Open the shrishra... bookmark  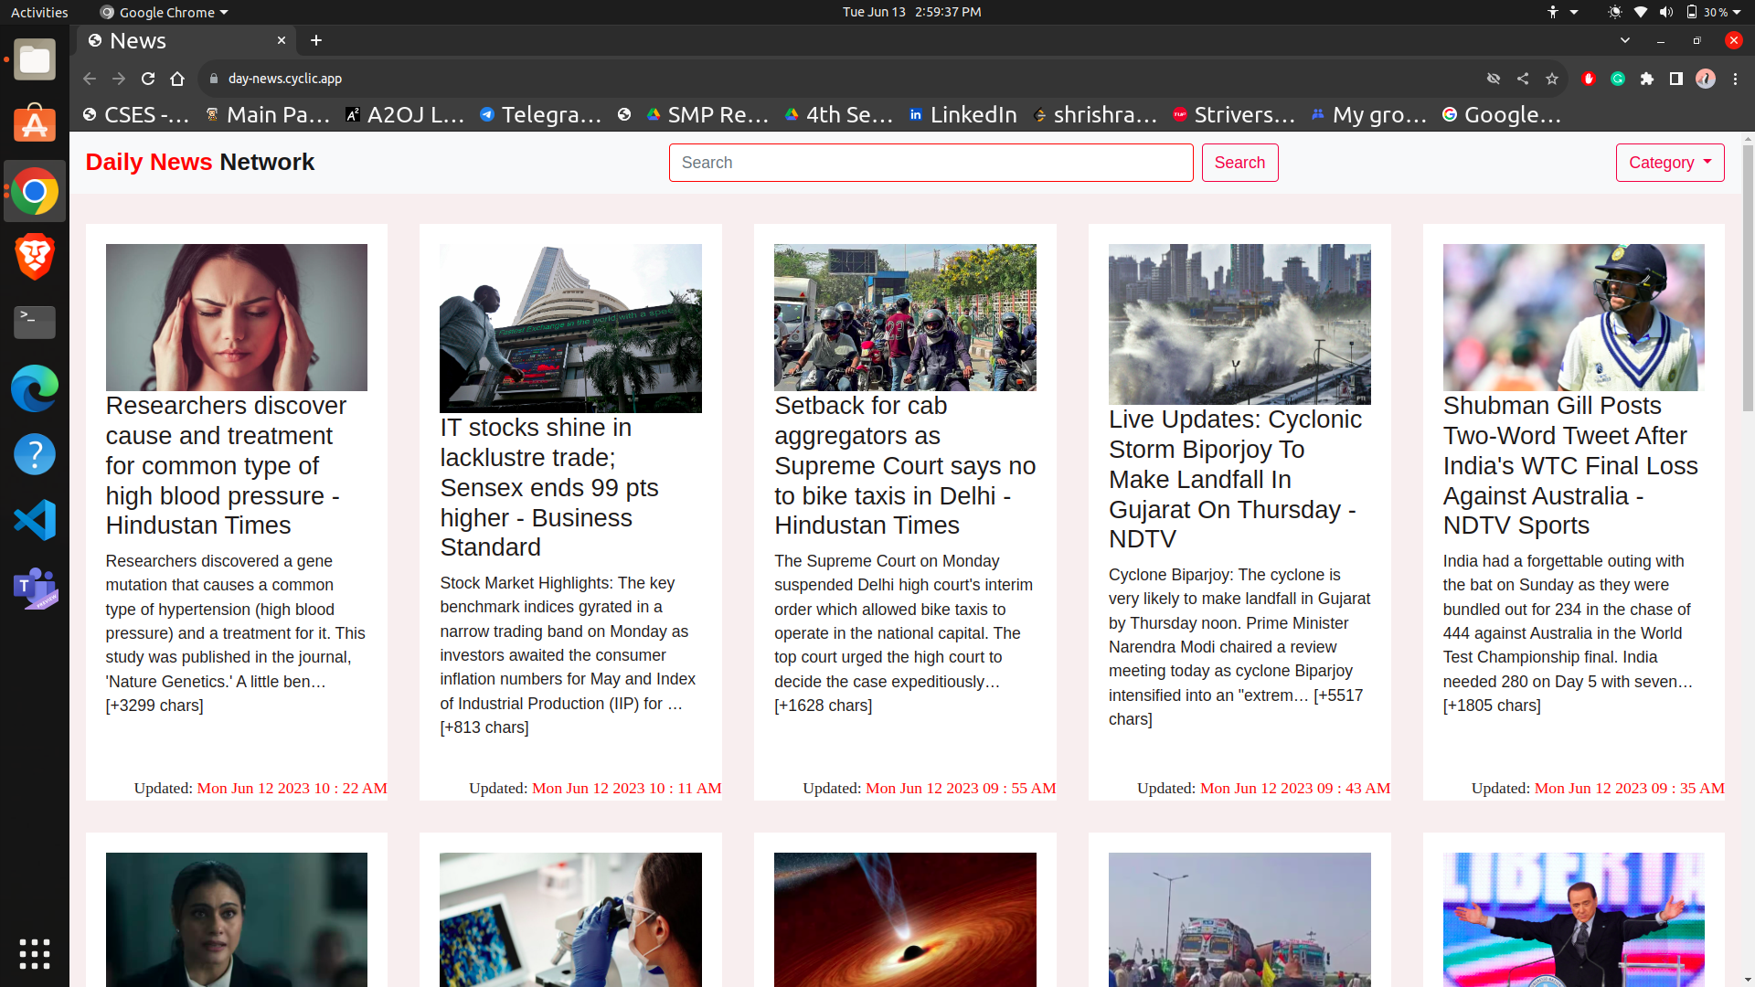click(x=1095, y=114)
